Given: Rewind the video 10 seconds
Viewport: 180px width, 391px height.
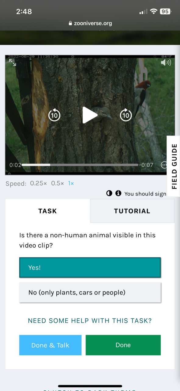Looking at the screenshot, I should point(54,115).
